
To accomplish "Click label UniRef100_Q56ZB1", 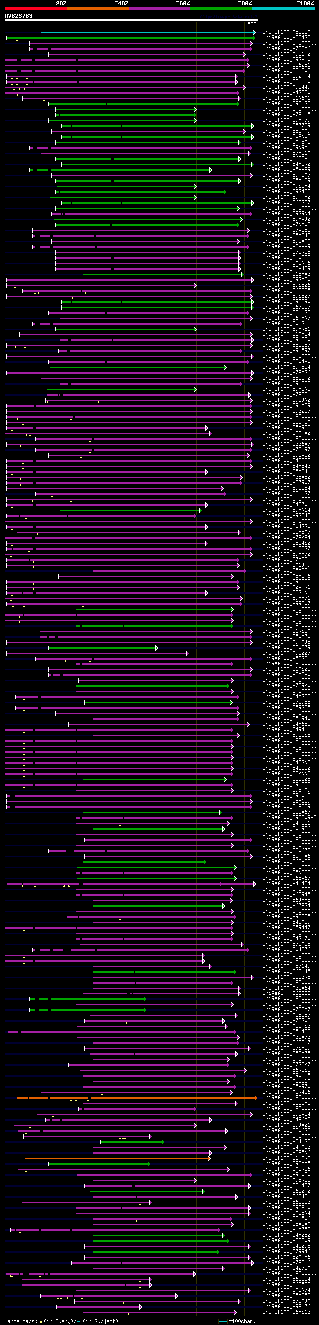I will (x=286, y=65).
